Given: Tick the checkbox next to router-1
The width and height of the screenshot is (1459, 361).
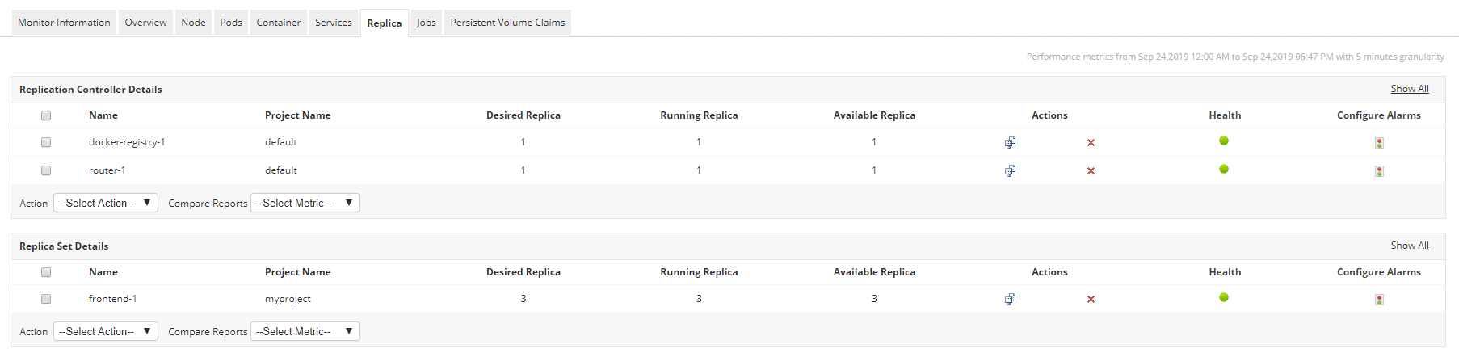Looking at the screenshot, I should click(x=46, y=170).
